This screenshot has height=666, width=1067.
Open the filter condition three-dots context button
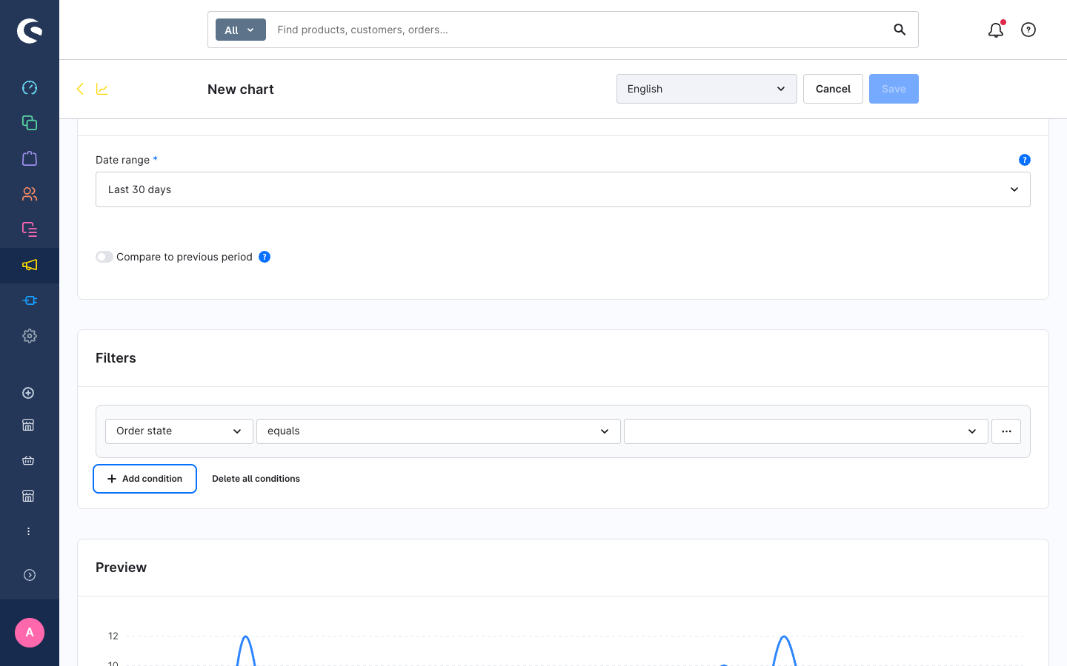[x=1006, y=431]
